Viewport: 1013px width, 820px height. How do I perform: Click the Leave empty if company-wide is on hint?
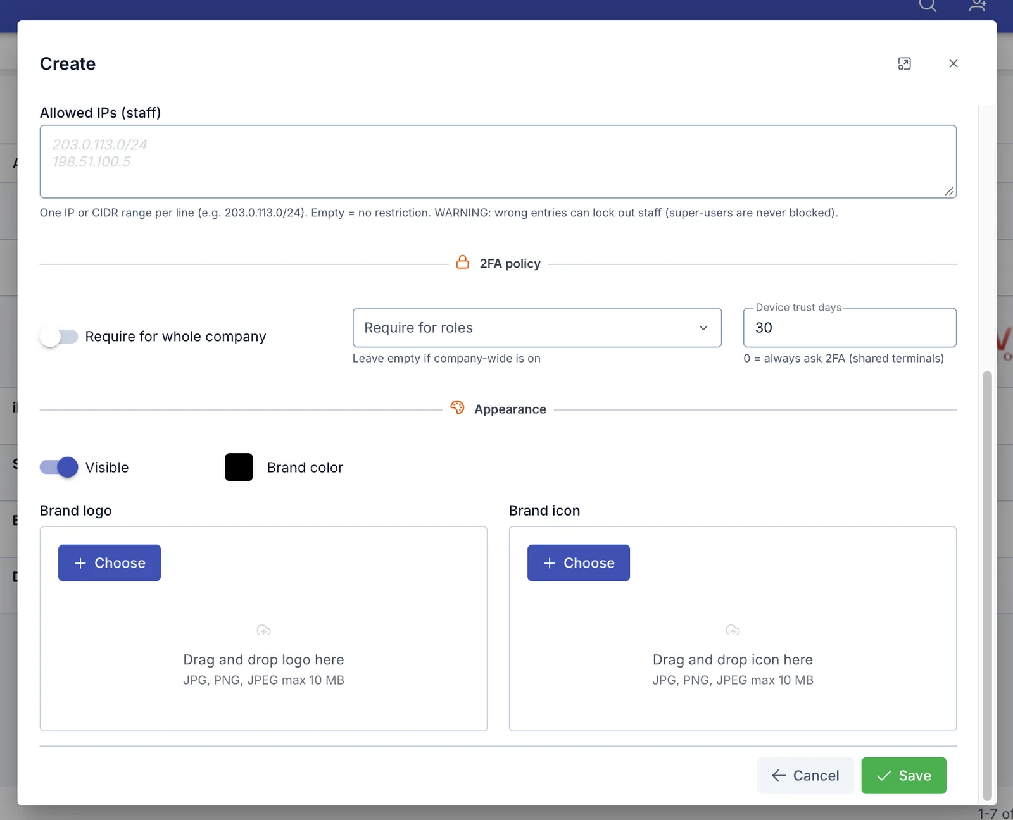446,359
